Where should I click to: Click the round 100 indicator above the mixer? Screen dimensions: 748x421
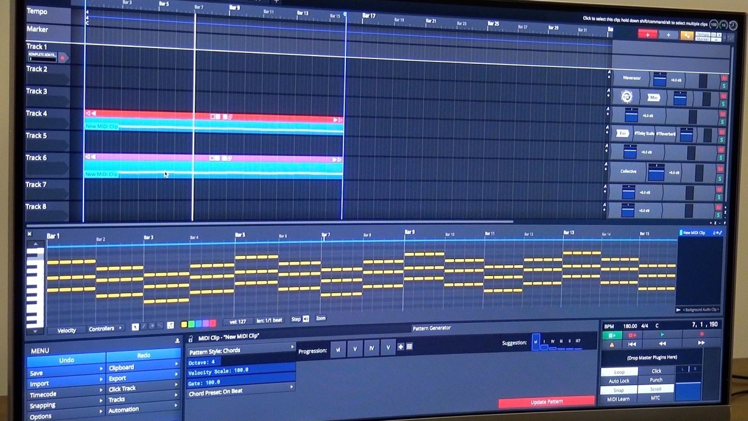714,25
